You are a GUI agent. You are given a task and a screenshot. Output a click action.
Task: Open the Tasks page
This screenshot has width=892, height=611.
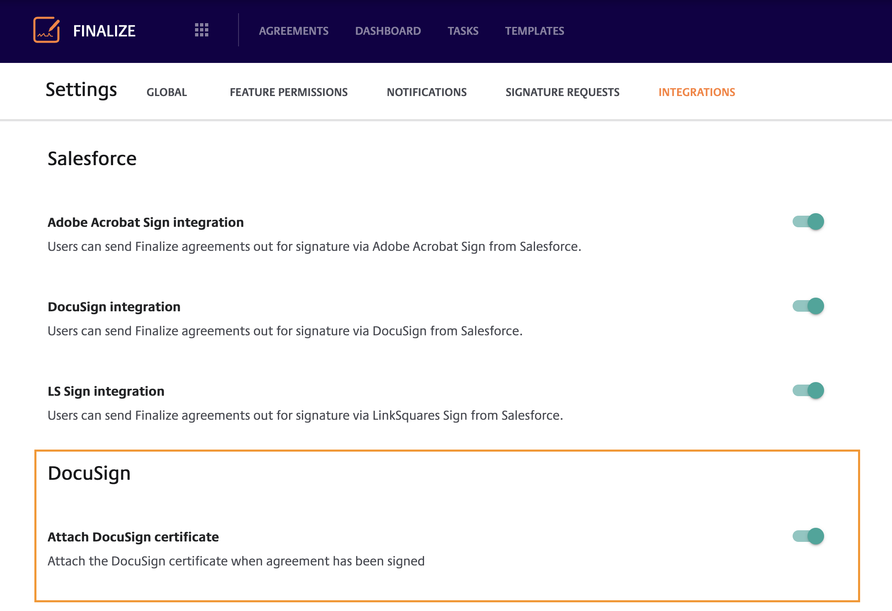[463, 31]
